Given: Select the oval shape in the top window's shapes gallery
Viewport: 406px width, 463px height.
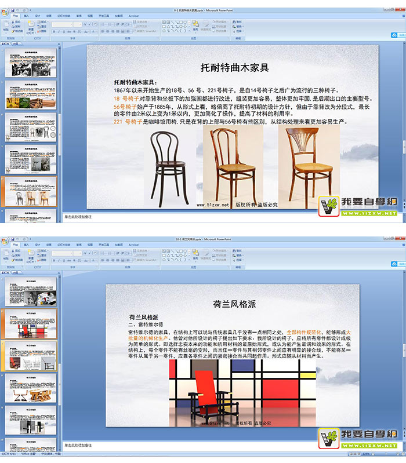Looking at the screenshot, I should click(x=185, y=22).
